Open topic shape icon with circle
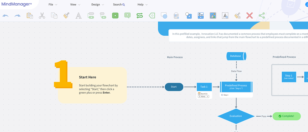This screenshot has width=308, height=132. pyautogui.click(x=164, y=15)
